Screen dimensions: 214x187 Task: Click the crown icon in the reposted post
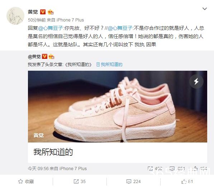(52, 56)
